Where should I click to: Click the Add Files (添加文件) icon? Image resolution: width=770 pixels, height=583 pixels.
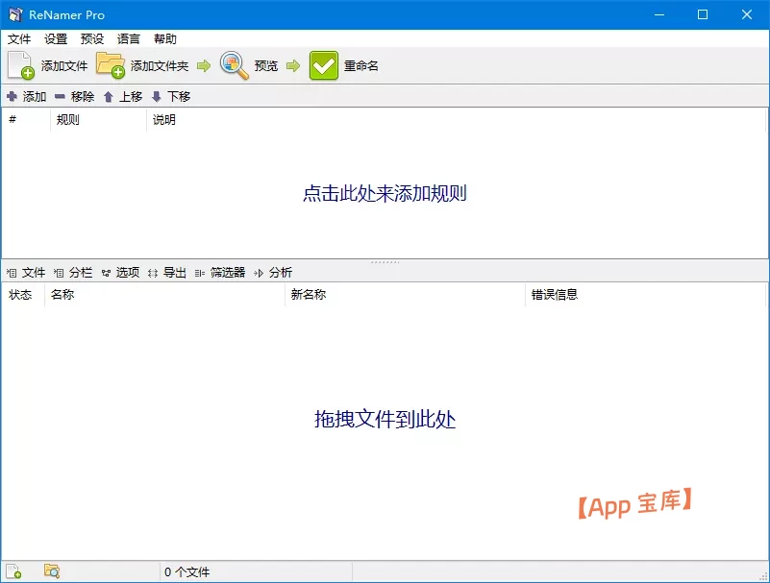coord(21,65)
